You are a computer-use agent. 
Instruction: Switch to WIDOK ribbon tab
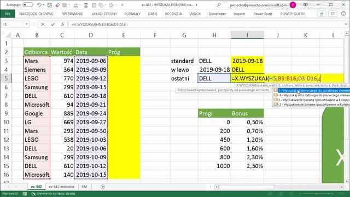[x=195, y=14]
